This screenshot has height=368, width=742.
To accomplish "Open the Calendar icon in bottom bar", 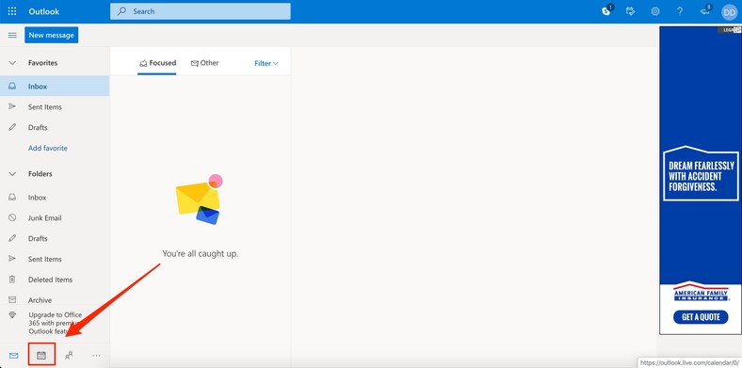I will [41, 356].
